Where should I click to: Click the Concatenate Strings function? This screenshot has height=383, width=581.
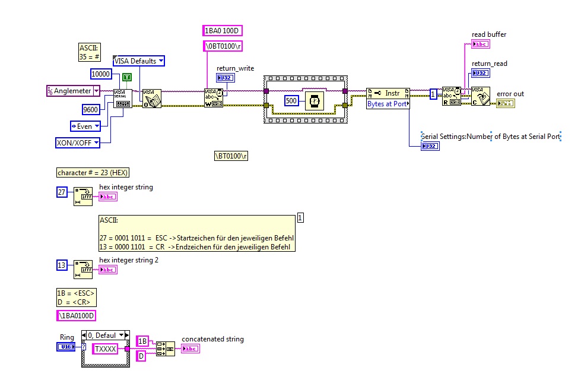pos(165,349)
